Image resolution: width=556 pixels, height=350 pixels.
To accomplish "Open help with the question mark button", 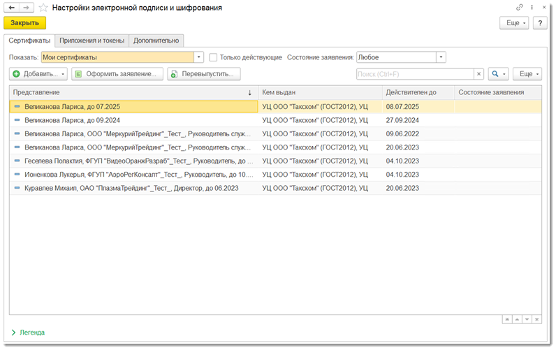I will pos(540,23).
